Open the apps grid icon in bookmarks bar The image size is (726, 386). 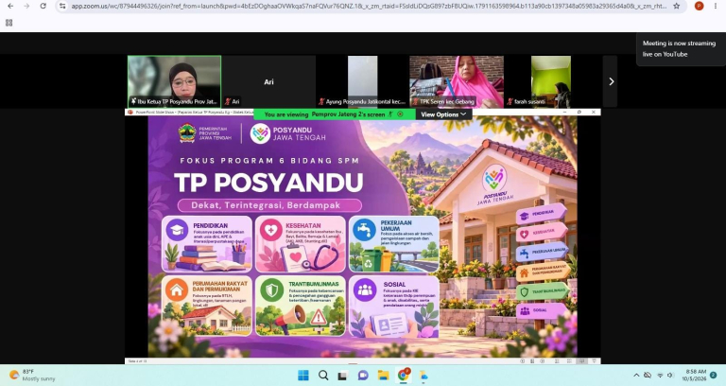pos(9,23)
